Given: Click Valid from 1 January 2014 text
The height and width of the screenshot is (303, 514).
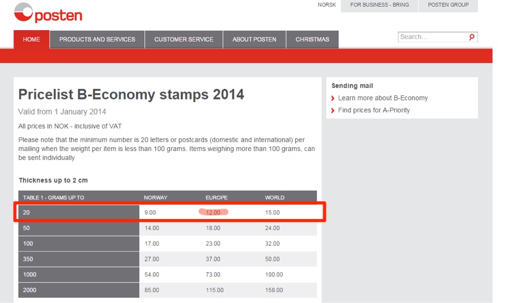Looking at the screenshot, I should pos(62,112).
